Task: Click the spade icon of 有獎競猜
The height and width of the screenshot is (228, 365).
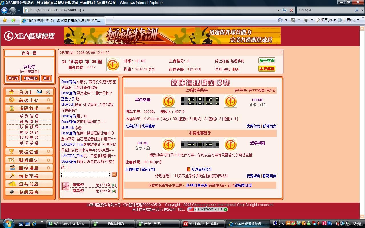Action: click(12, 192)
